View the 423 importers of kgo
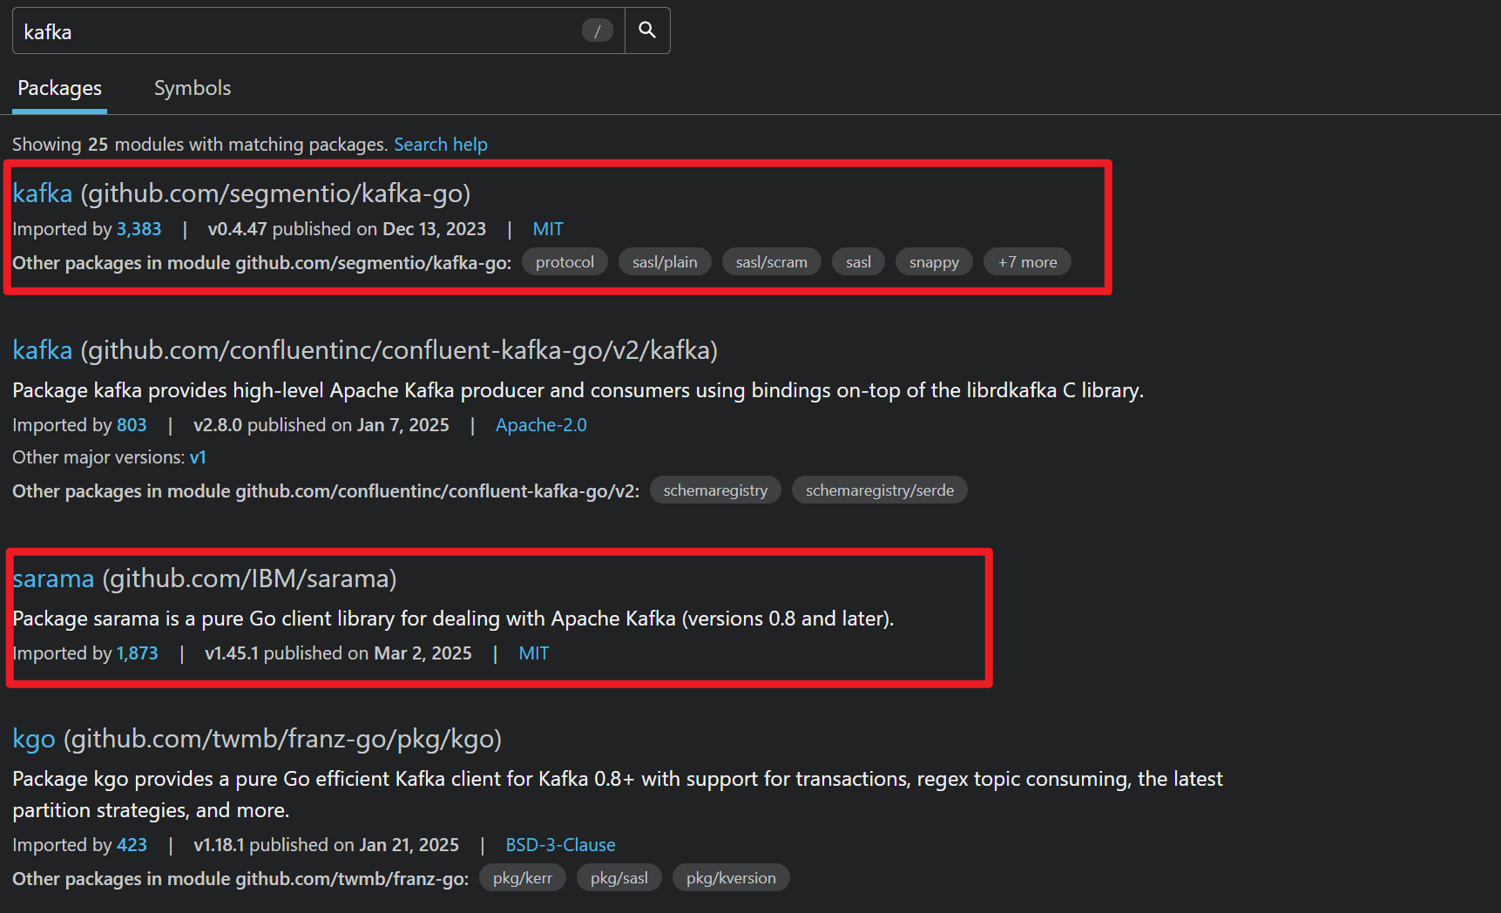The height and width of the screenshot is (913, 1501). 132,845
